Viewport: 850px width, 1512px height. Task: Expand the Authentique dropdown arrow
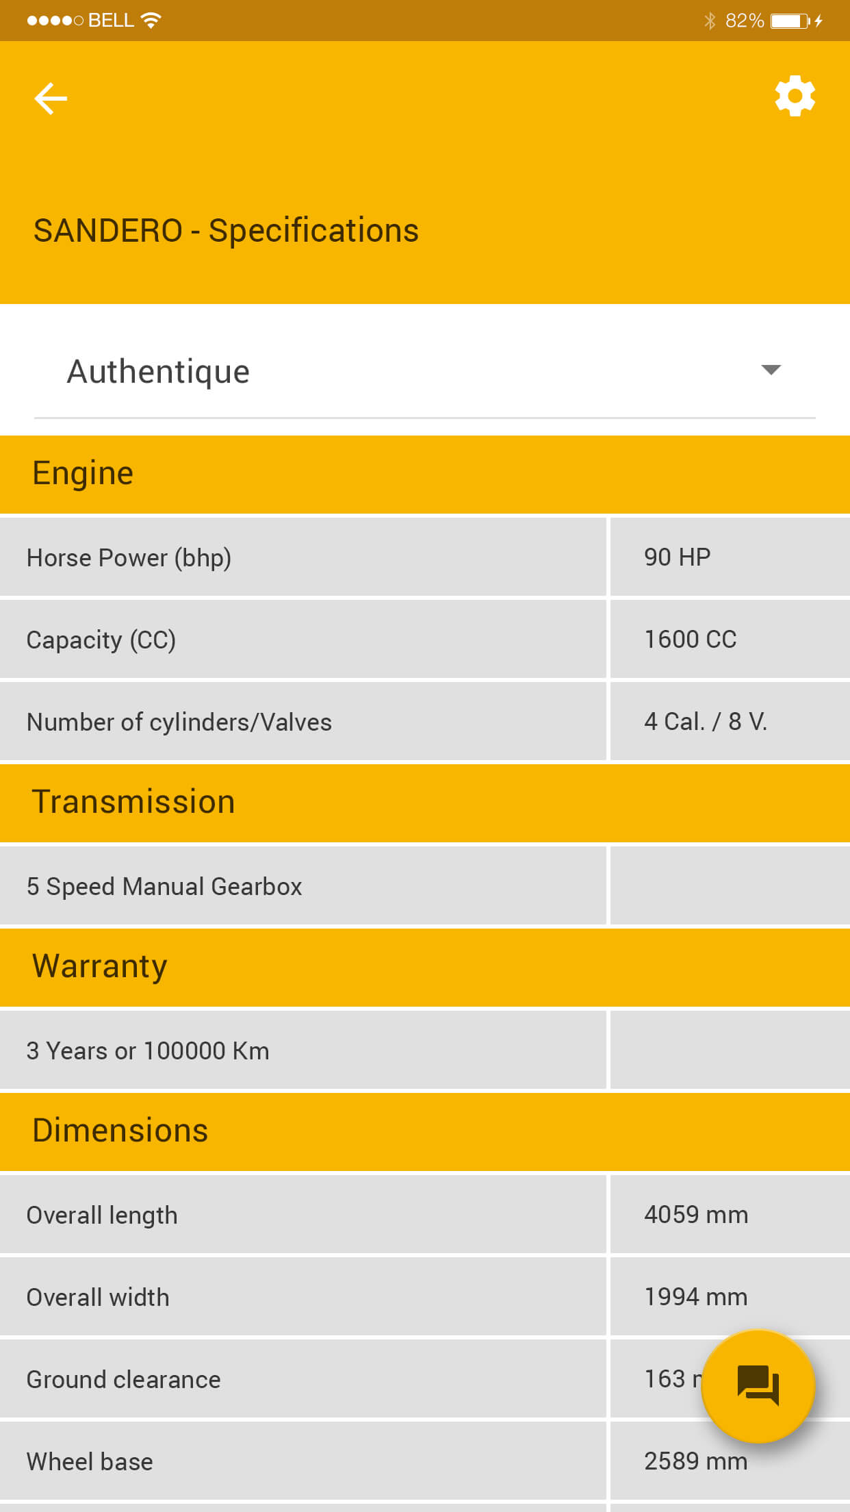click(771, 370)
